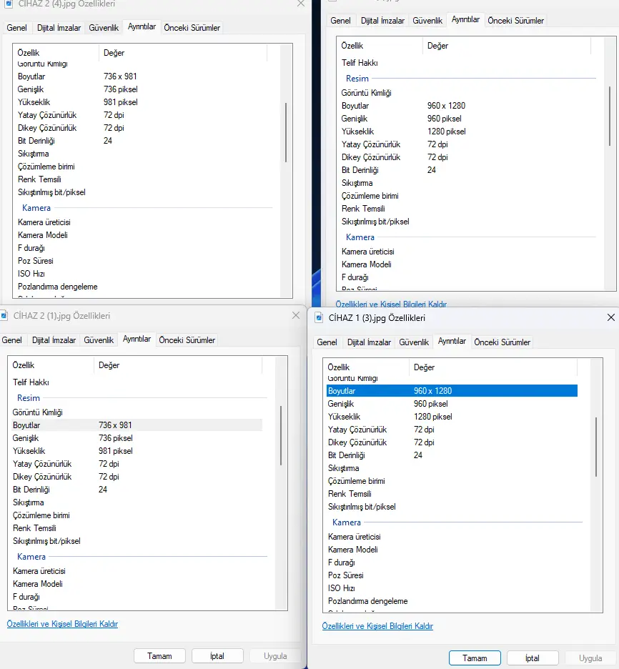Open Dijital İmzalar tab in CİHAZ 2 (4).jpg window

click(x=59, y=28)
